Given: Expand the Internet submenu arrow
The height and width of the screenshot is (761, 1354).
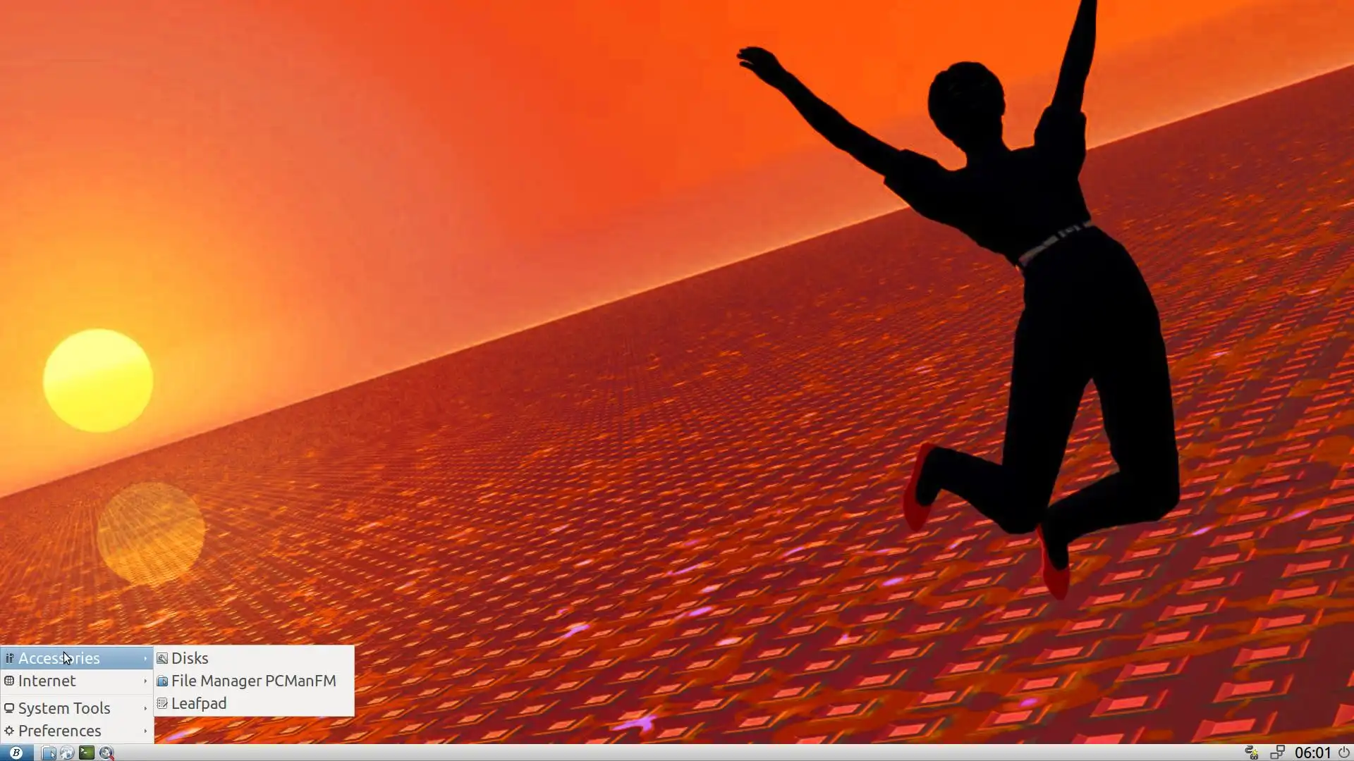Looking at the screenshot, I should pos(145,681).
